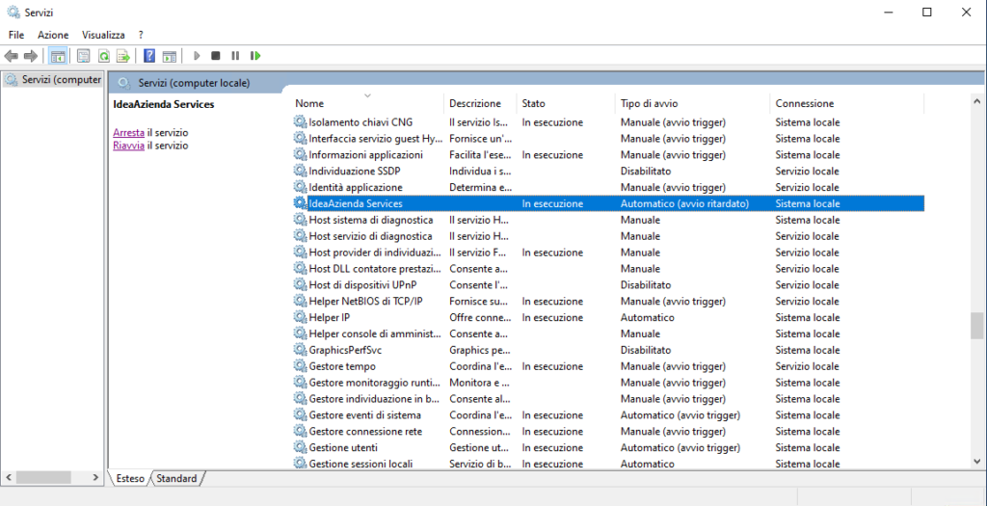This screenshot has height=506, width=987.
Task: Click gear icon next to Identità applicazione
Action: [x=301, y=187]
